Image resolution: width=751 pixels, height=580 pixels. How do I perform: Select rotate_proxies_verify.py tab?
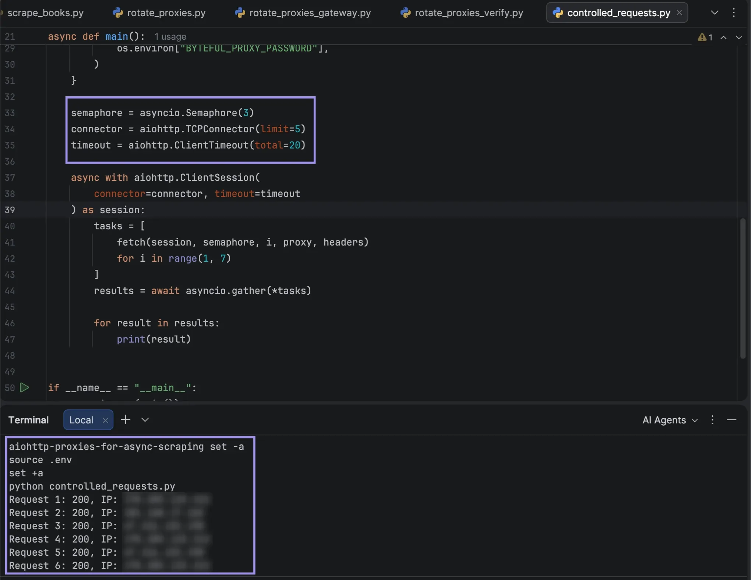pyautogui.click(x=462, y=13)
